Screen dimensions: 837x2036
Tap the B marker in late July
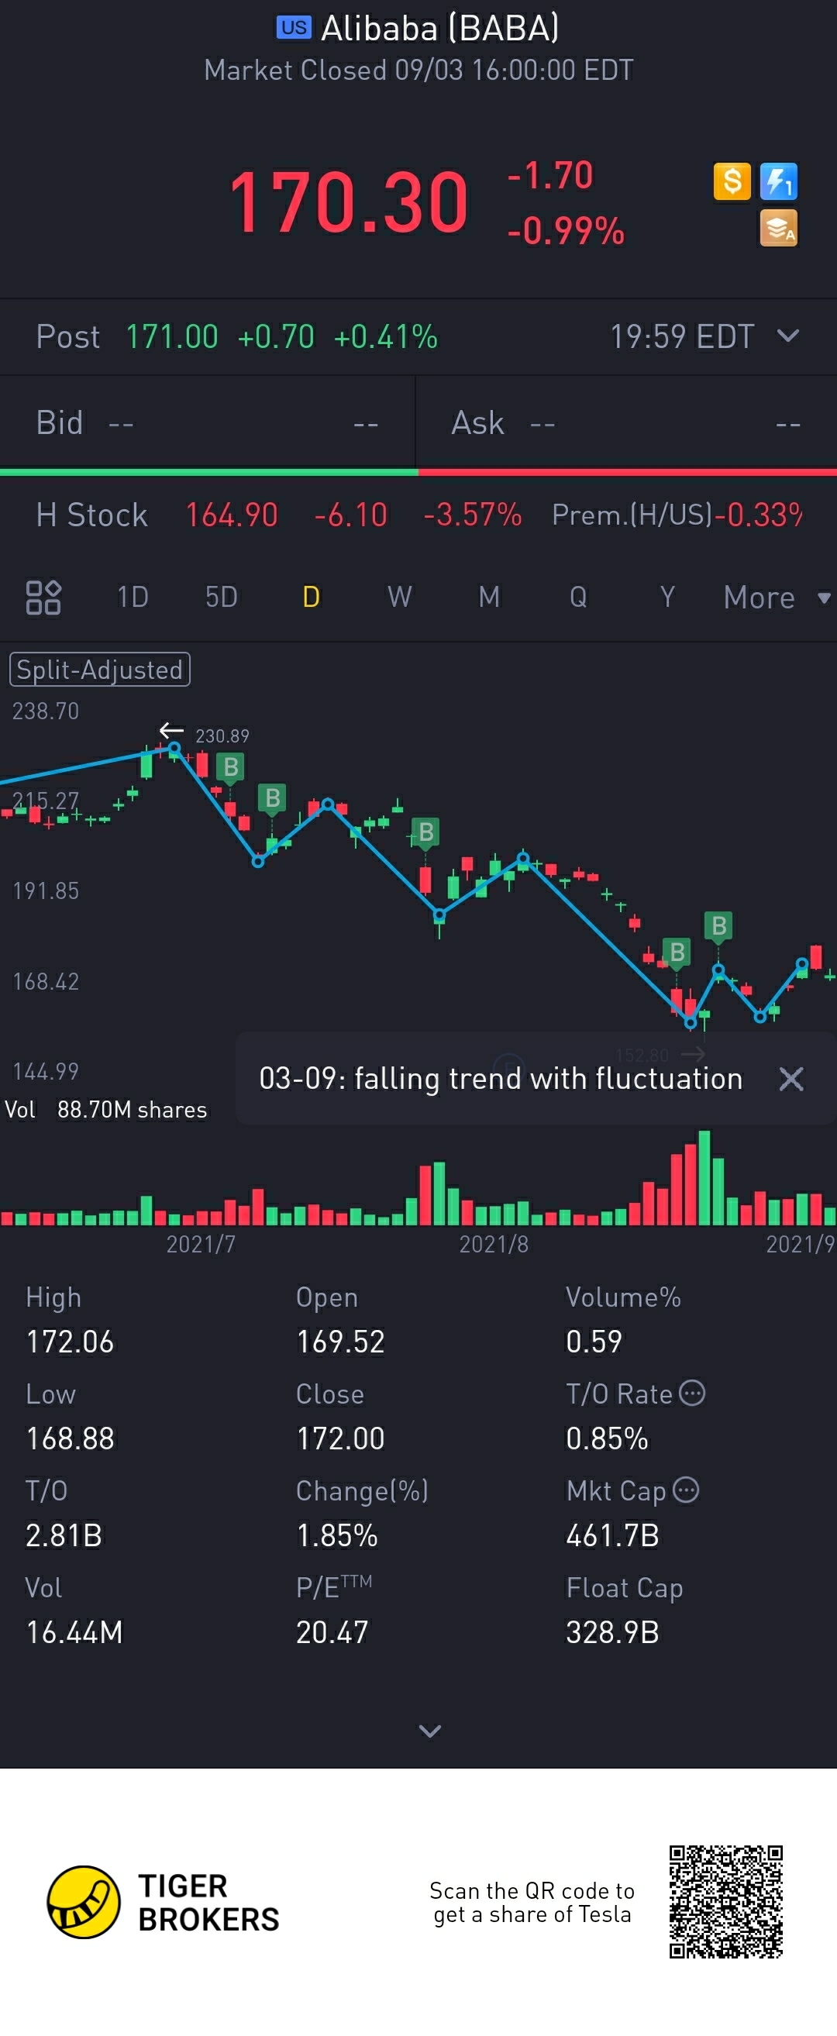[426, 832]
